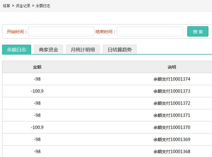This screenshot has height=157, width=212.
Task: Select the 余额支付10001372 description cell
Action: pyautogui.click(x=172, y=103)
